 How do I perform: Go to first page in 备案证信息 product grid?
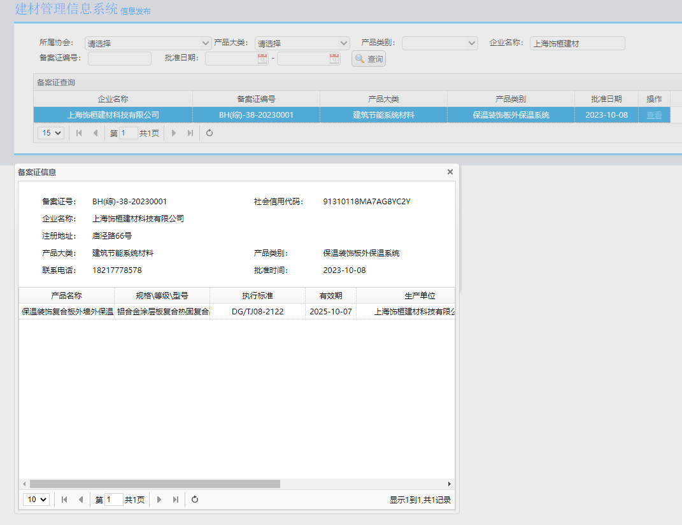pos(64,500)
